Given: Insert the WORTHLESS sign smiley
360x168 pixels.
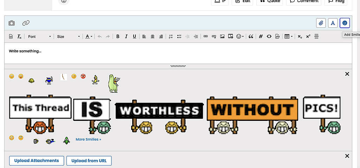Looking at the screenshot, I should 159,117.
